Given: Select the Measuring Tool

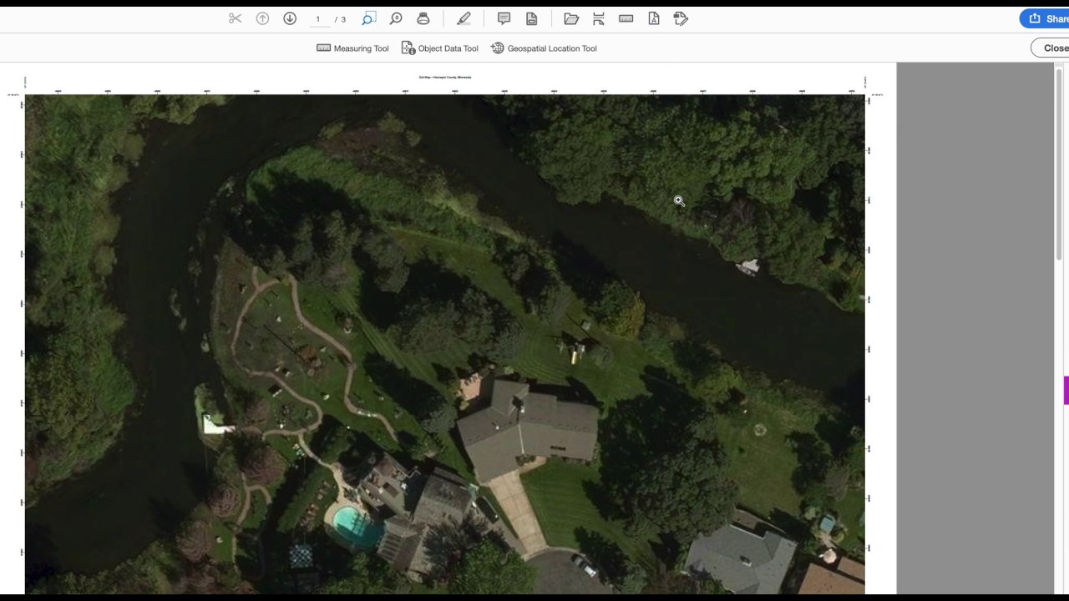Looking at the screenshot, I should (x=352, y=48).
